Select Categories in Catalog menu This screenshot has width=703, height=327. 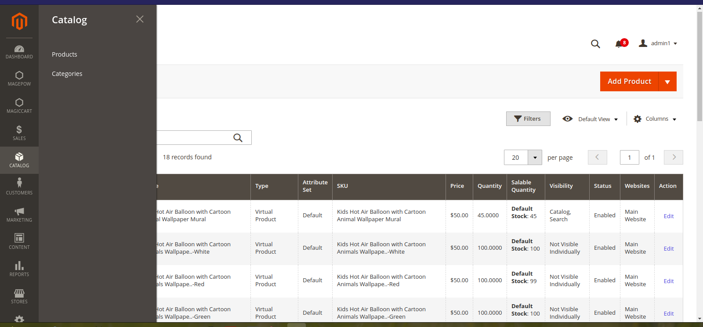coord(67,74)
